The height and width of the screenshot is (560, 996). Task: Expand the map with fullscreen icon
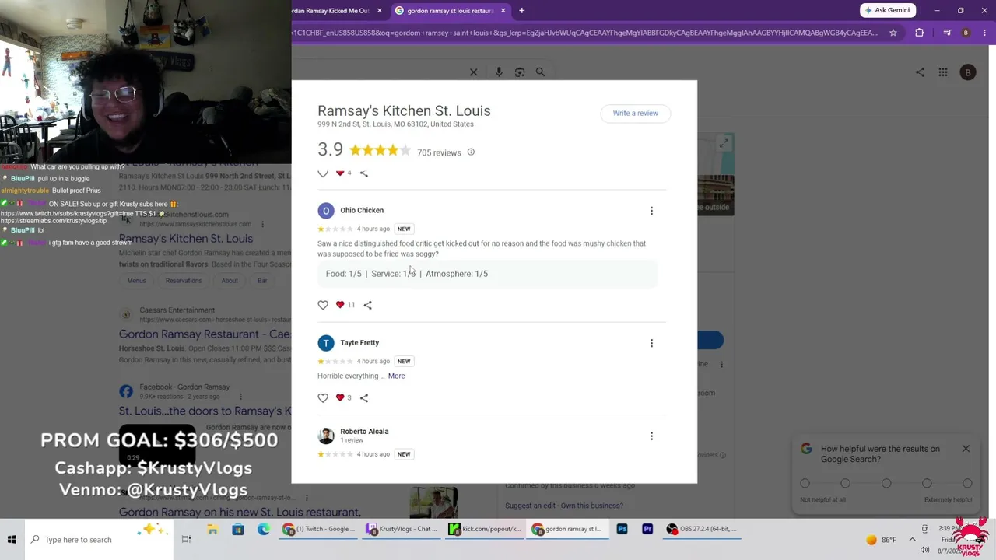coord(724,144)
